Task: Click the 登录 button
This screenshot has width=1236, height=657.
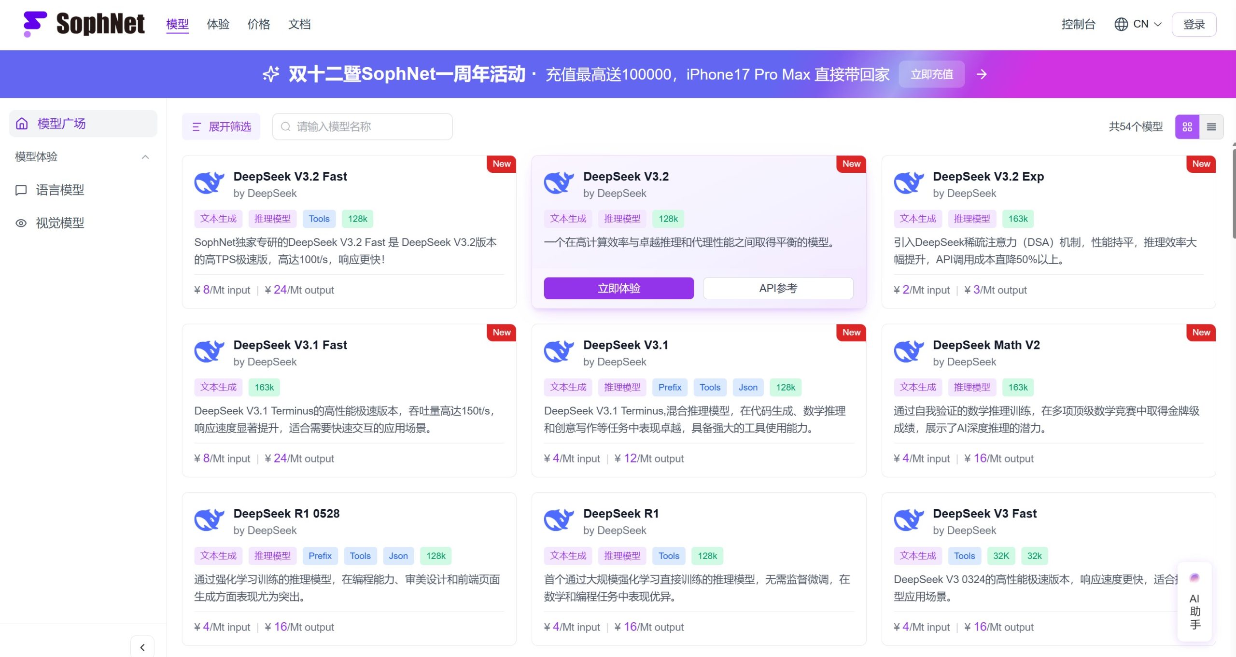Action: click(x=1194, y=24)
